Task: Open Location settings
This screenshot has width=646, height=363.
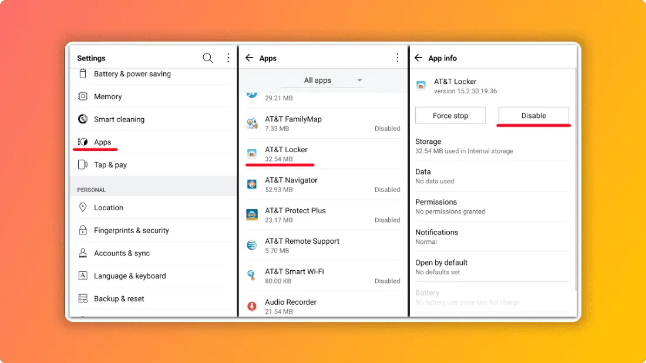Action: [x=154, y=207]
